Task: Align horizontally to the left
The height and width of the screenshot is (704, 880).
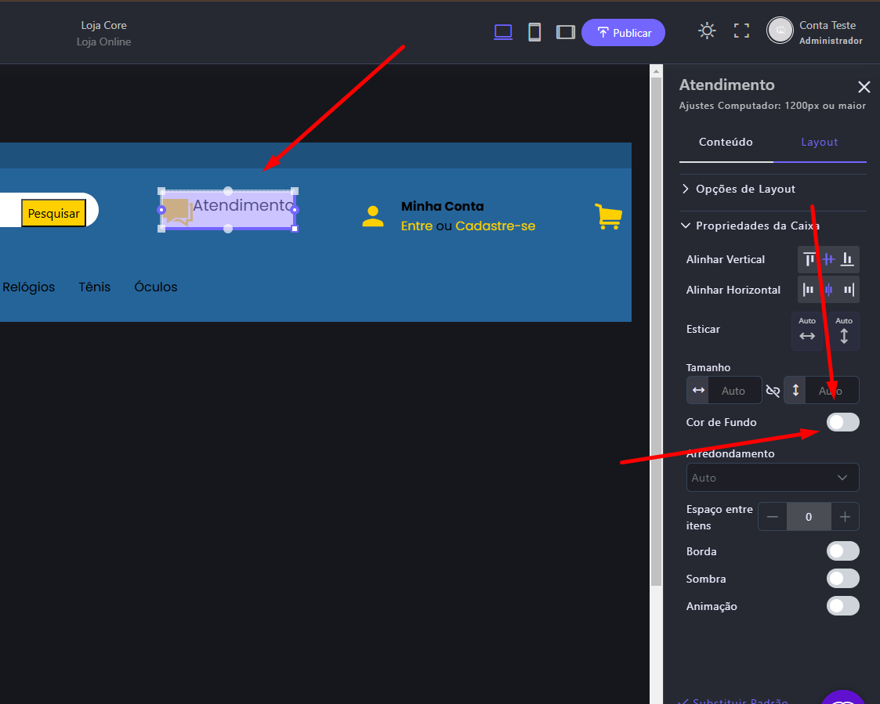Action: [809, 290]
